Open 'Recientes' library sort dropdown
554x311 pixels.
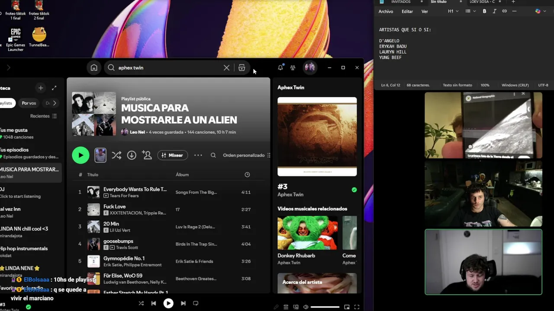[43, 116]
